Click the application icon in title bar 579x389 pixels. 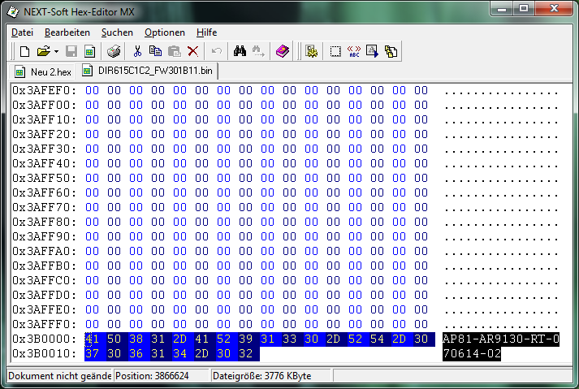13,12
